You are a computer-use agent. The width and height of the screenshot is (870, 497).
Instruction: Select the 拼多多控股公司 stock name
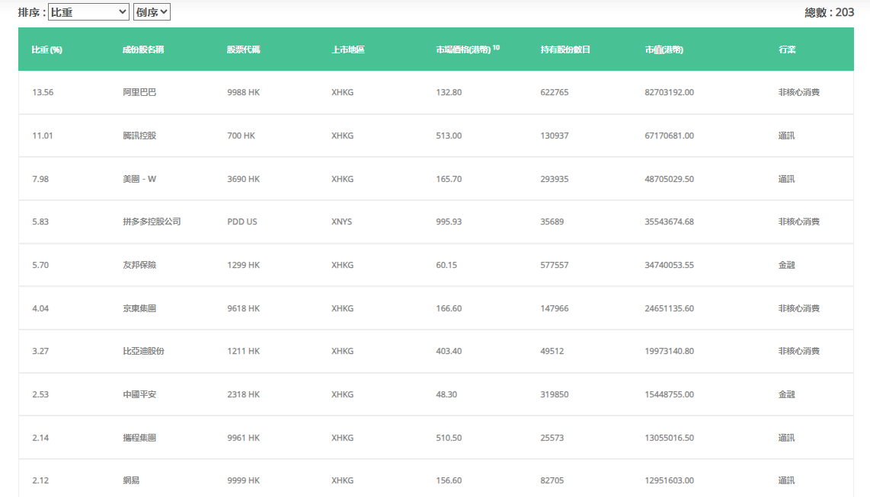152,221
